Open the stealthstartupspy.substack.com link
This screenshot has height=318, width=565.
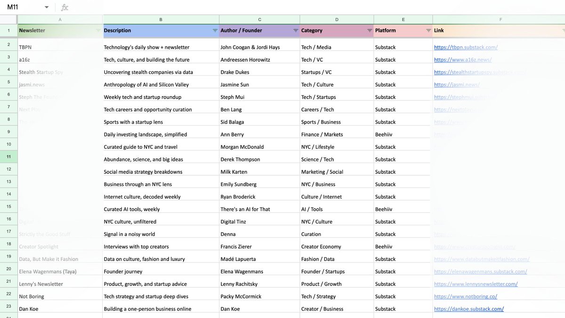(x=480, y=72)
